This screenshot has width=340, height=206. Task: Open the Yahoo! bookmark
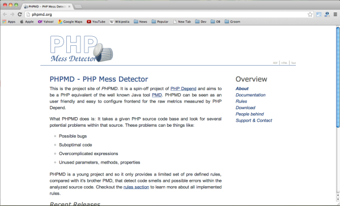45,22
